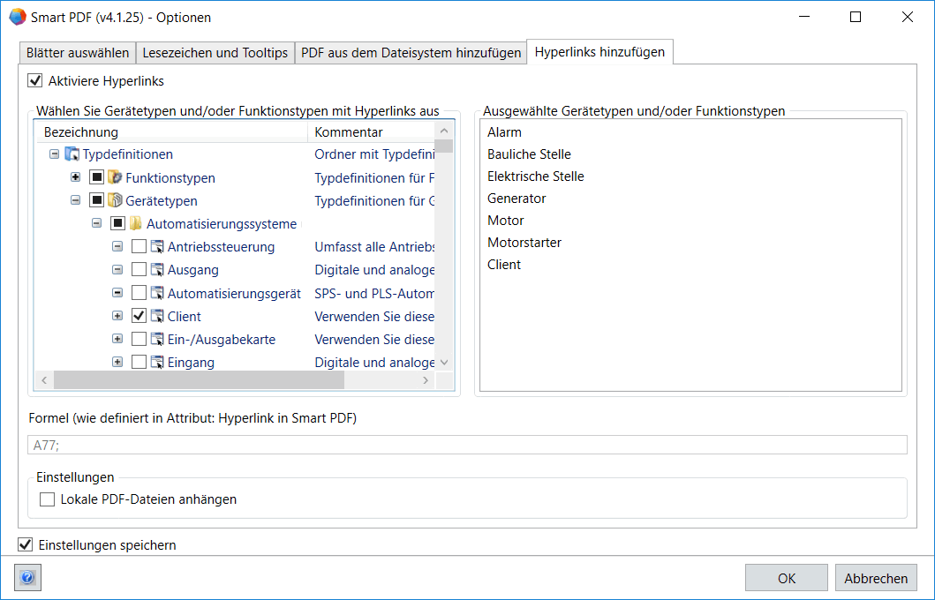Open the Lesezeichen und Tooltips tab
The height and width of the screenshot is (600, 935).
(x=215, y=53)
